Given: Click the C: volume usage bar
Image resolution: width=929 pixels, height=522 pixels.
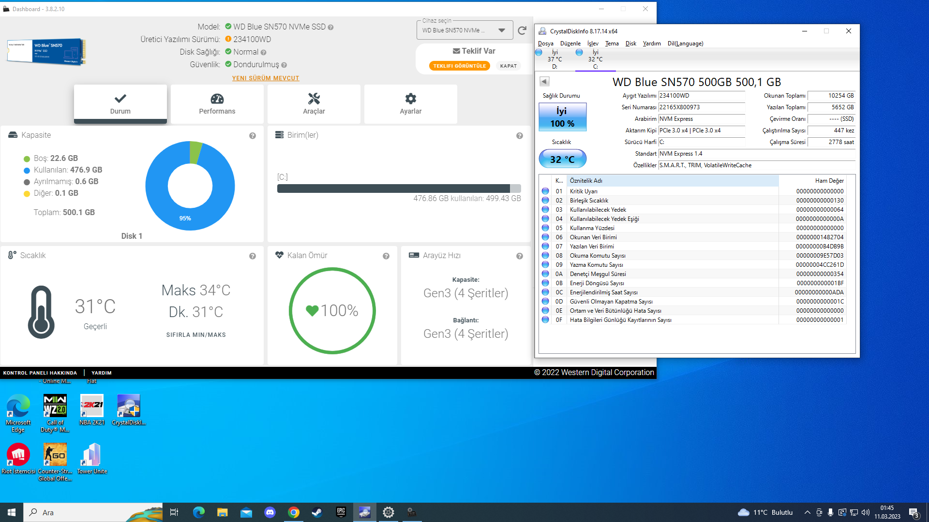Looking at the screenshot, I should pos(399,188).
